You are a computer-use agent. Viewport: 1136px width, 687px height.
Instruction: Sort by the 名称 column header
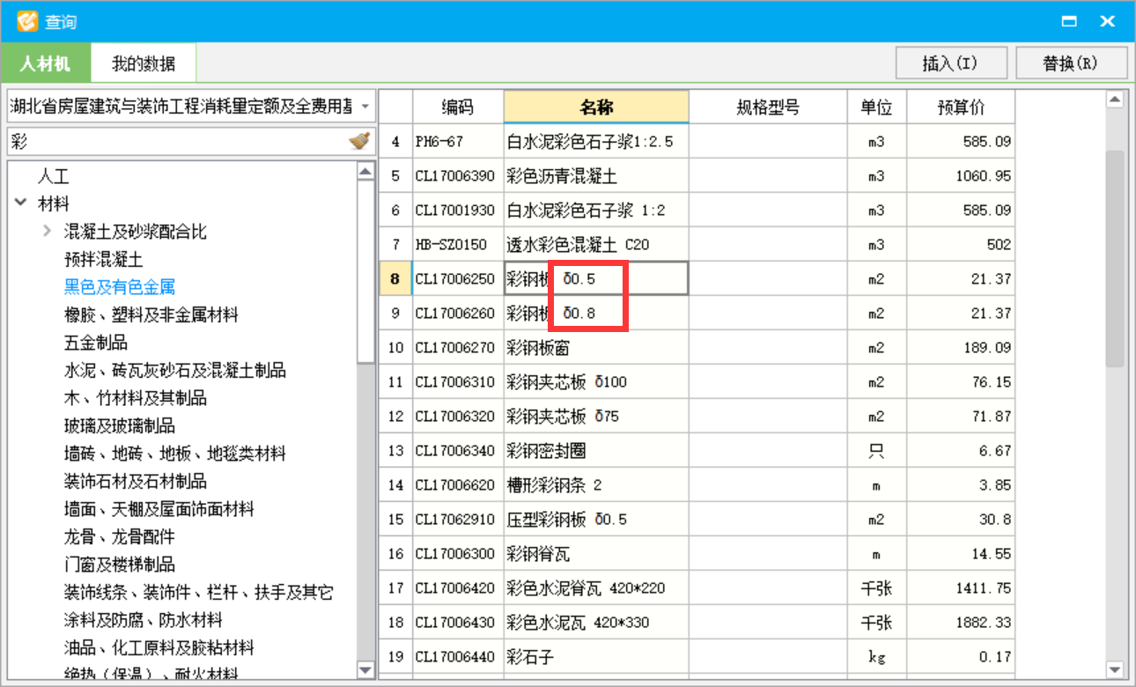click(x=596, y=107)
